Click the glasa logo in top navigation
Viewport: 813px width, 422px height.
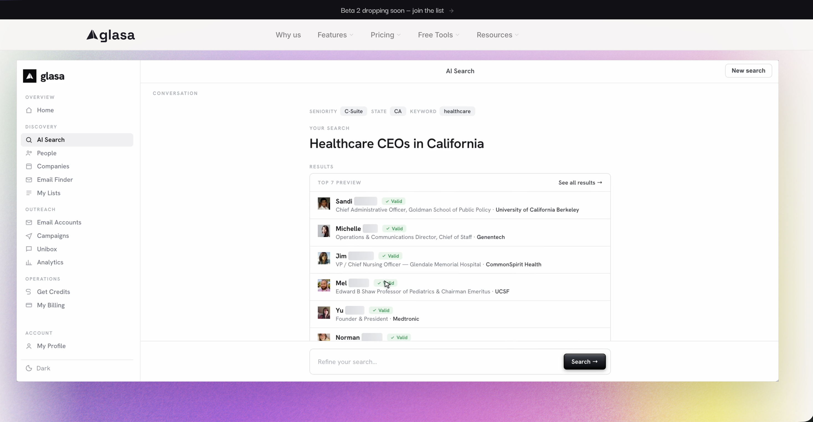point(110,35)
